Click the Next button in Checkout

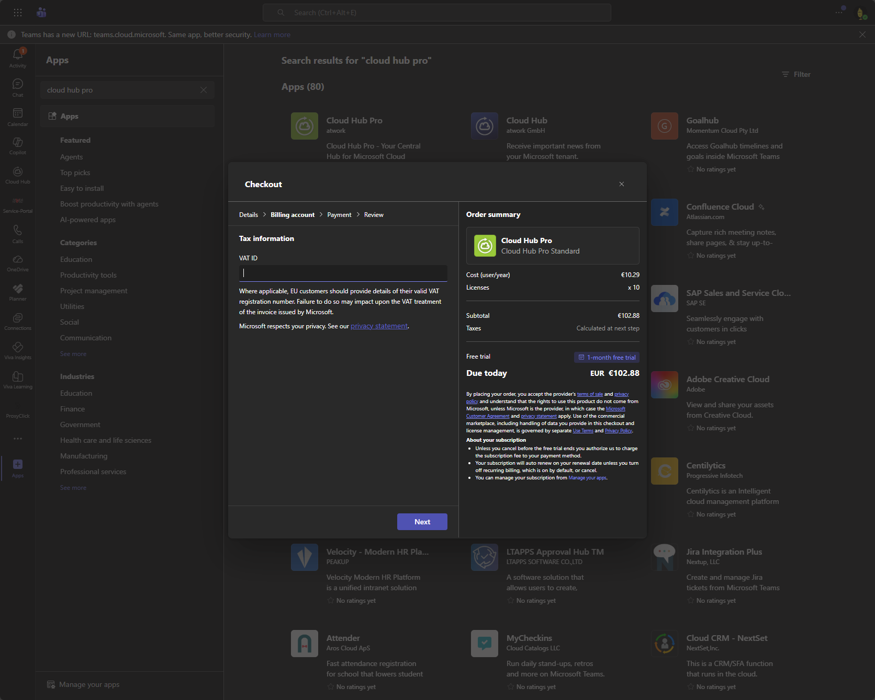pyautogui.click(x=422, y=522)
